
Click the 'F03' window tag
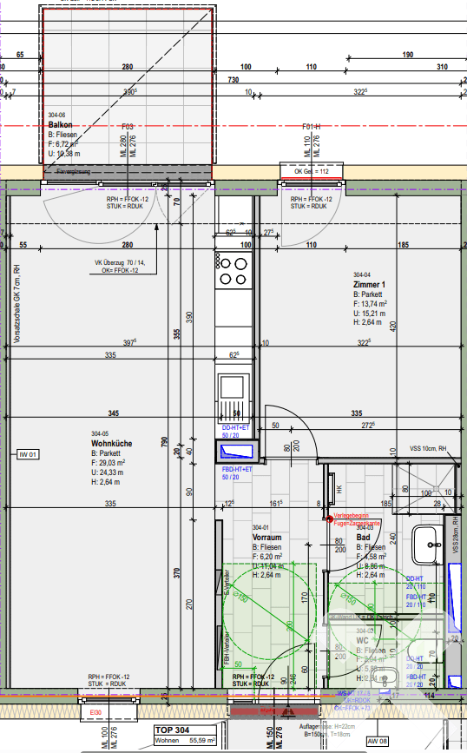(x=128, y=127)
